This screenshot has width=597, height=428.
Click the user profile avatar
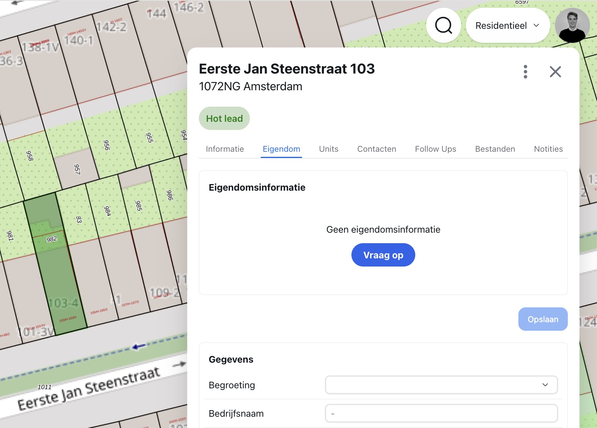click(x=572, y=25)
